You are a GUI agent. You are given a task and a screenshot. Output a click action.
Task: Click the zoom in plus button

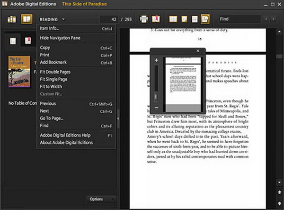[157, 60]
